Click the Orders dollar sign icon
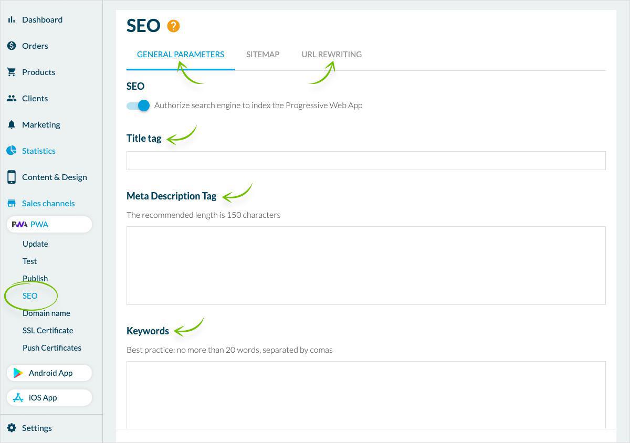 (x=12, y=46)
